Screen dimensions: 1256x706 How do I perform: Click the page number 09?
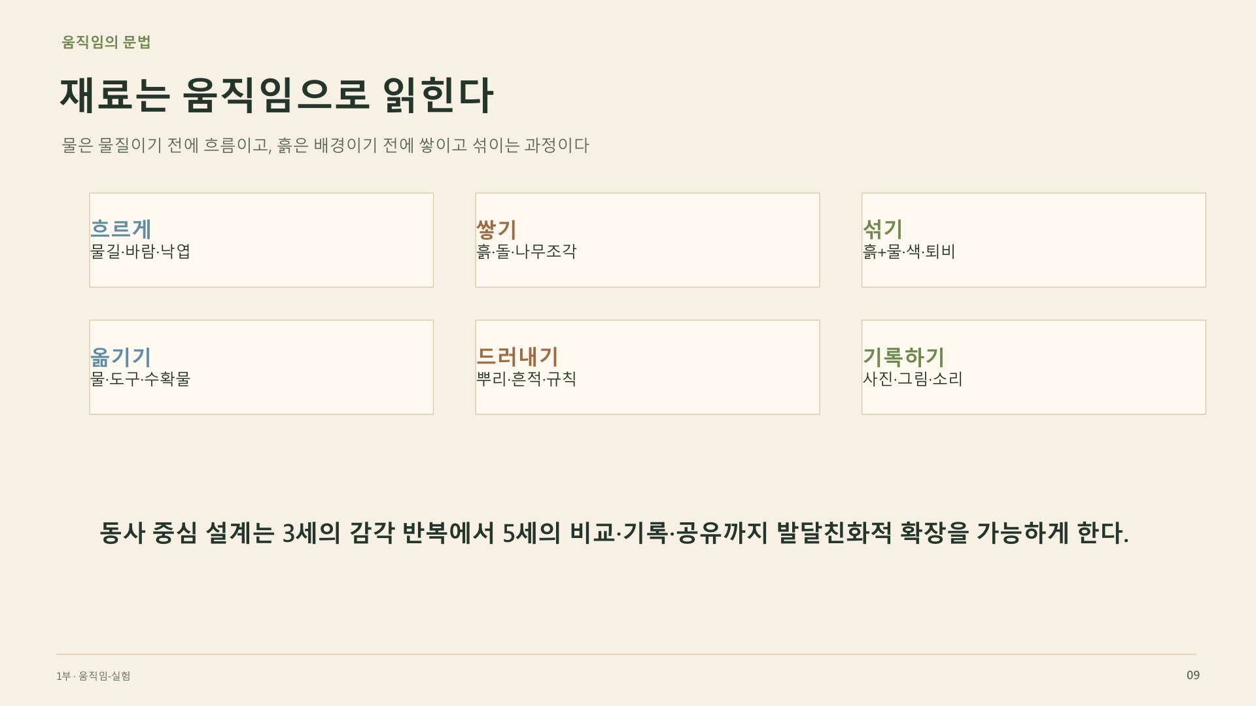click(1193, 675)
